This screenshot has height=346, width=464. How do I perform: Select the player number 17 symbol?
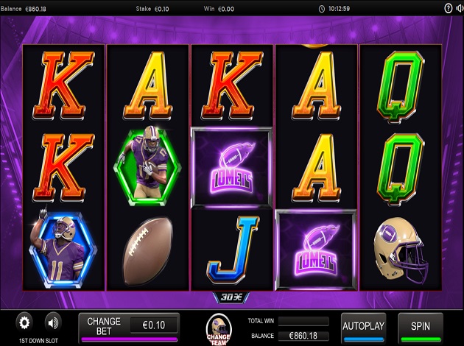(147, 166)
